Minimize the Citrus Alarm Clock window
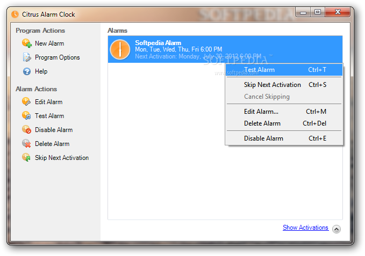 303,12
